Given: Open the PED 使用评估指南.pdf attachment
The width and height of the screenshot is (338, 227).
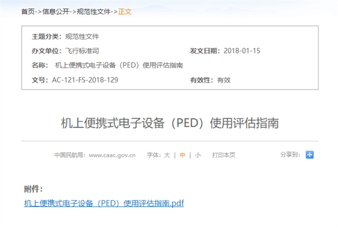Looking at the screenshot, I should [x=104, y=203].
